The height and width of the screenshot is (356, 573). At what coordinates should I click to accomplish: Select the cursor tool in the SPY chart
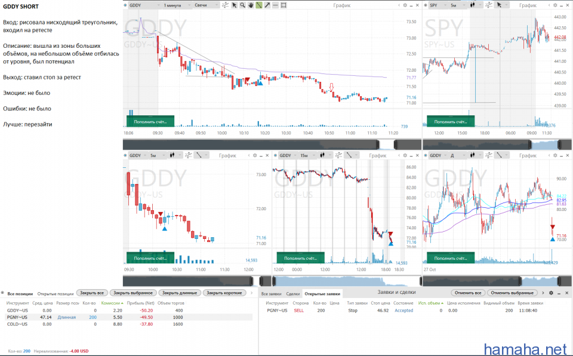coord(499,5)
